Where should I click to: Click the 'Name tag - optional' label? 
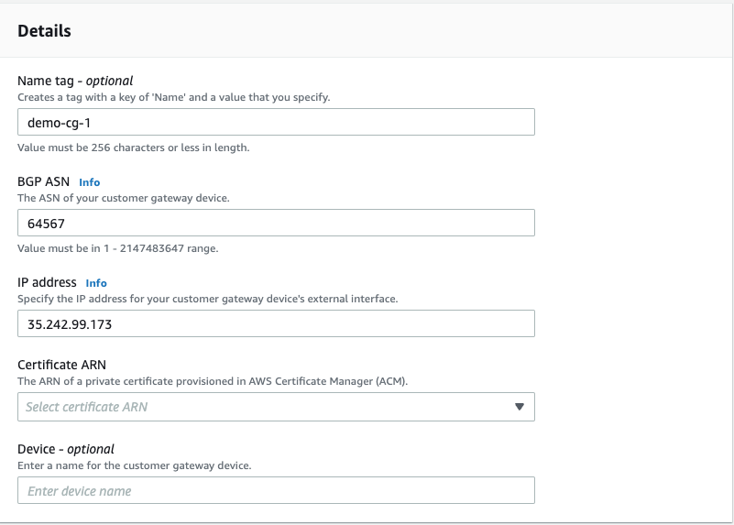pos(75,81)
